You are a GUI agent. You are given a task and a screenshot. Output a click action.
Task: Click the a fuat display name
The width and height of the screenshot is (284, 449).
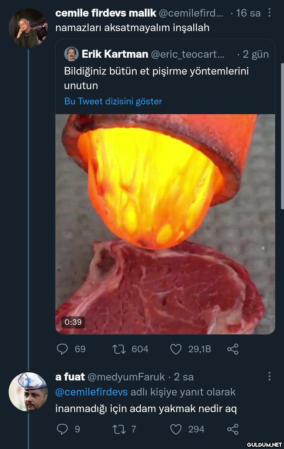(x=70, y=377)
